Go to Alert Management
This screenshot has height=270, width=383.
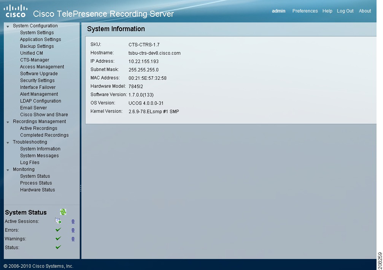[39, 94]
